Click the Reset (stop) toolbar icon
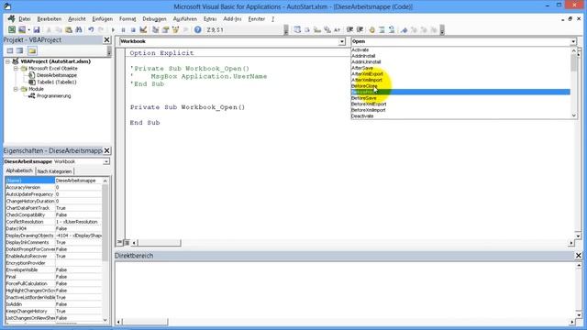587x330 pixels. click(x=133, y=30)
